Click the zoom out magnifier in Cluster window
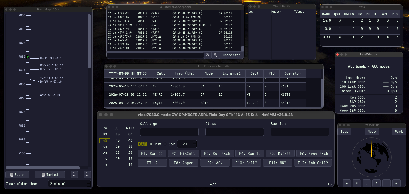This screenshot has width=409, height=194. (208, 55)
